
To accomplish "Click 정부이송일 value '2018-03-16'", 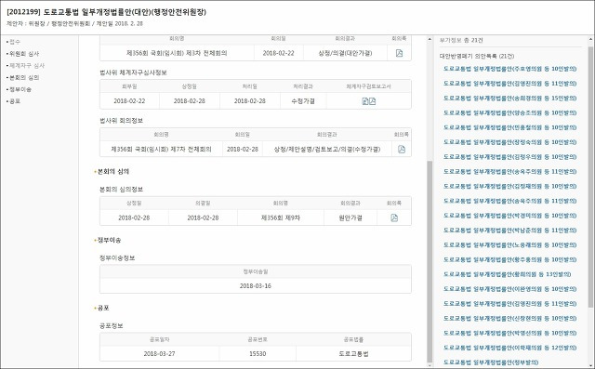I will [256, 286].
